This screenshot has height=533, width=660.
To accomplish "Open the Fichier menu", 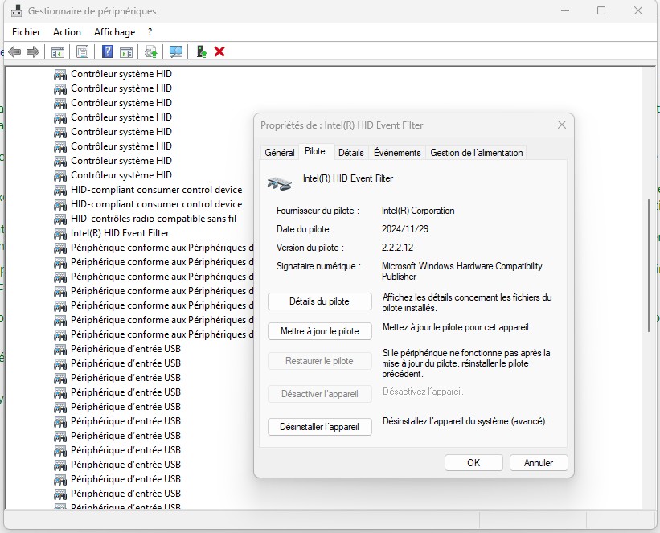I will (x=27, y=32).
